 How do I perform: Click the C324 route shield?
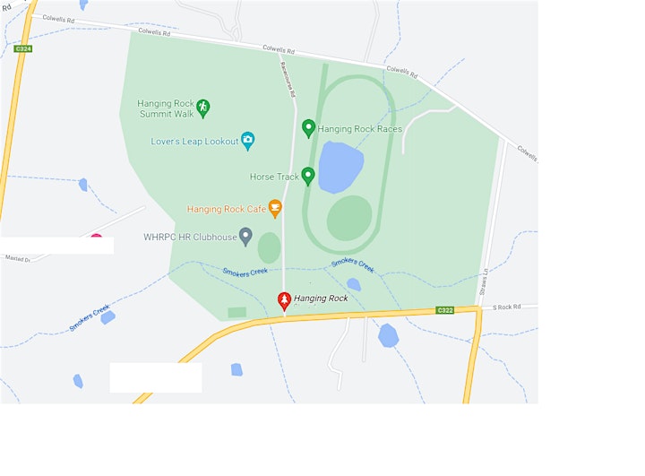pos(23,48)
